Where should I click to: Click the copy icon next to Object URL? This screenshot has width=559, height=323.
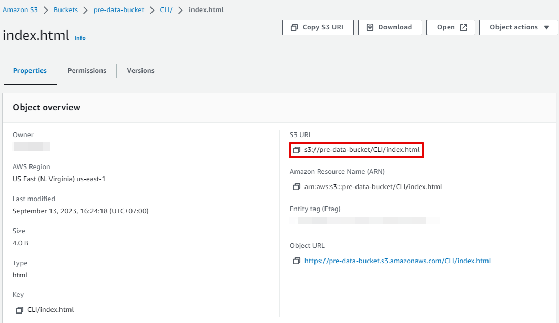click(297, 261)
